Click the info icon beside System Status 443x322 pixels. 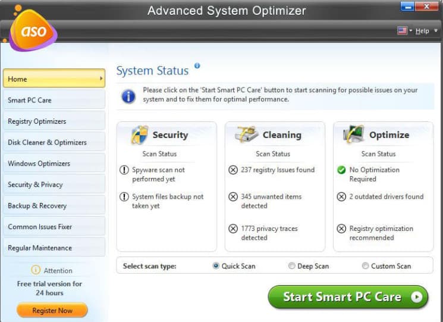tap(197, 65)
